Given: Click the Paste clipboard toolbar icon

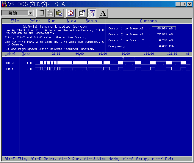Looking at the screenshot, I should [x=59, y=13].
